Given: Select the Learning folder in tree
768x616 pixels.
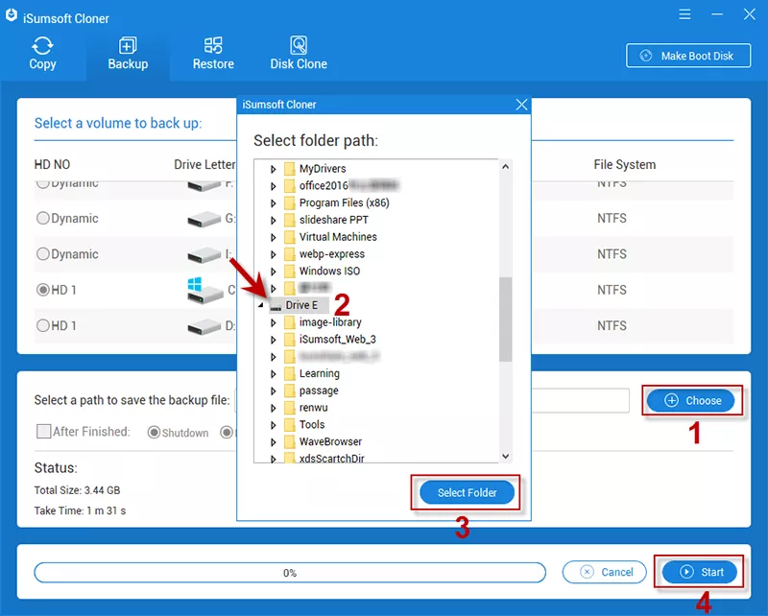Looking at the screenshot, I should click(x=319, y=373).
